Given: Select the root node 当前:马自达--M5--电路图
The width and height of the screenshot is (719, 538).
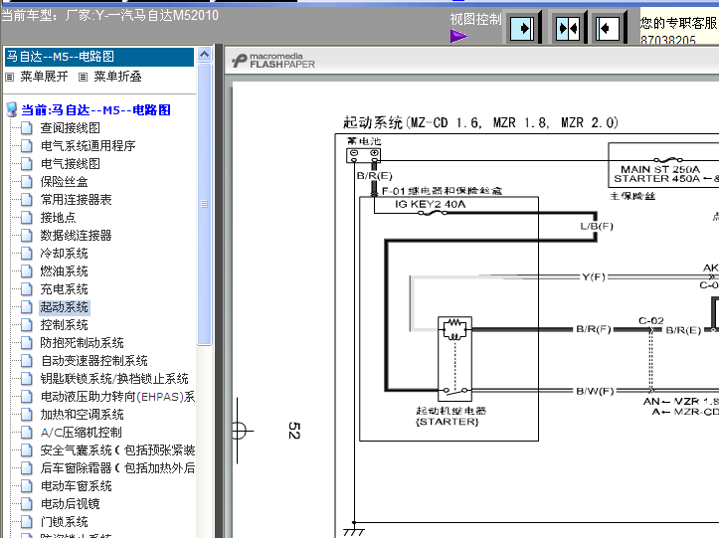Looking at the screenshot, I should tap(95, 110).
